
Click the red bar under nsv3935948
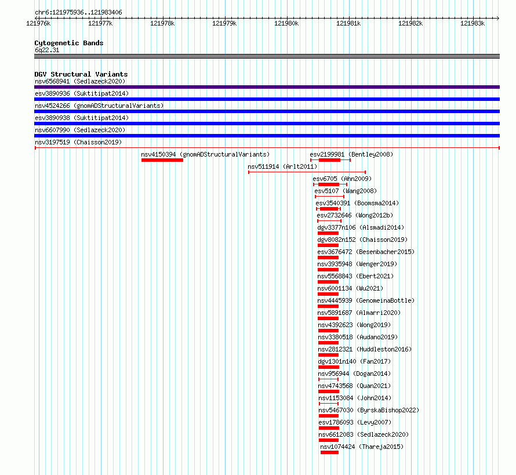pyautogui.click(x=328, y=270)
